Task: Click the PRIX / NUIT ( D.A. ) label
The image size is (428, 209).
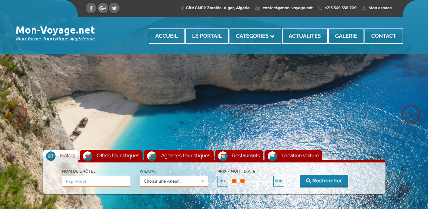Action: [236, 171]
